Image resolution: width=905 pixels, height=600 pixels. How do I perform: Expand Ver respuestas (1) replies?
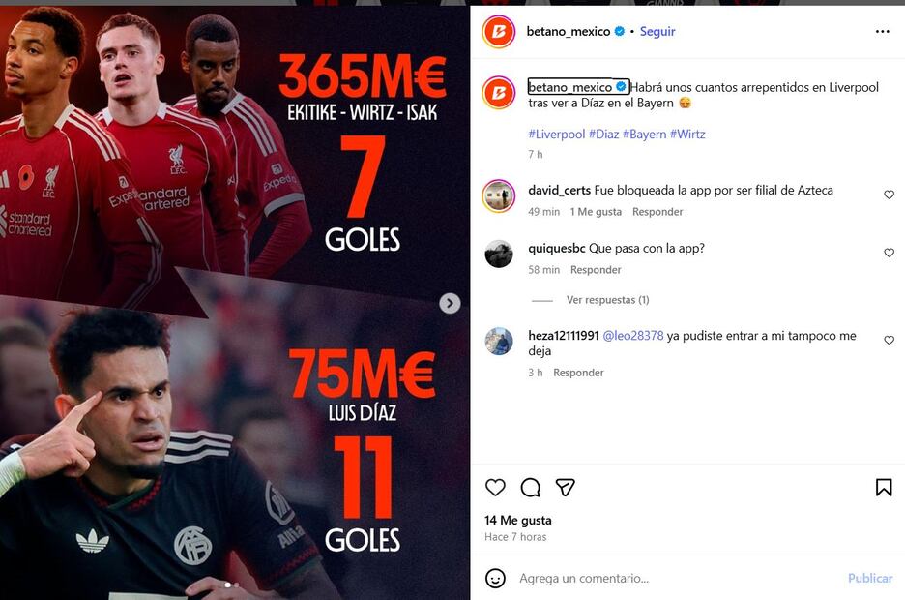point(608,300)
